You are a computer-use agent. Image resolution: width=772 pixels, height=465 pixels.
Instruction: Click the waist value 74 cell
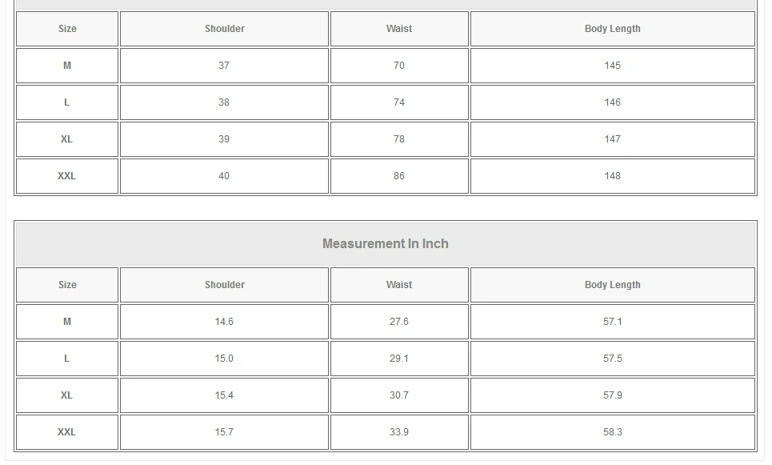tap(399, 102)
